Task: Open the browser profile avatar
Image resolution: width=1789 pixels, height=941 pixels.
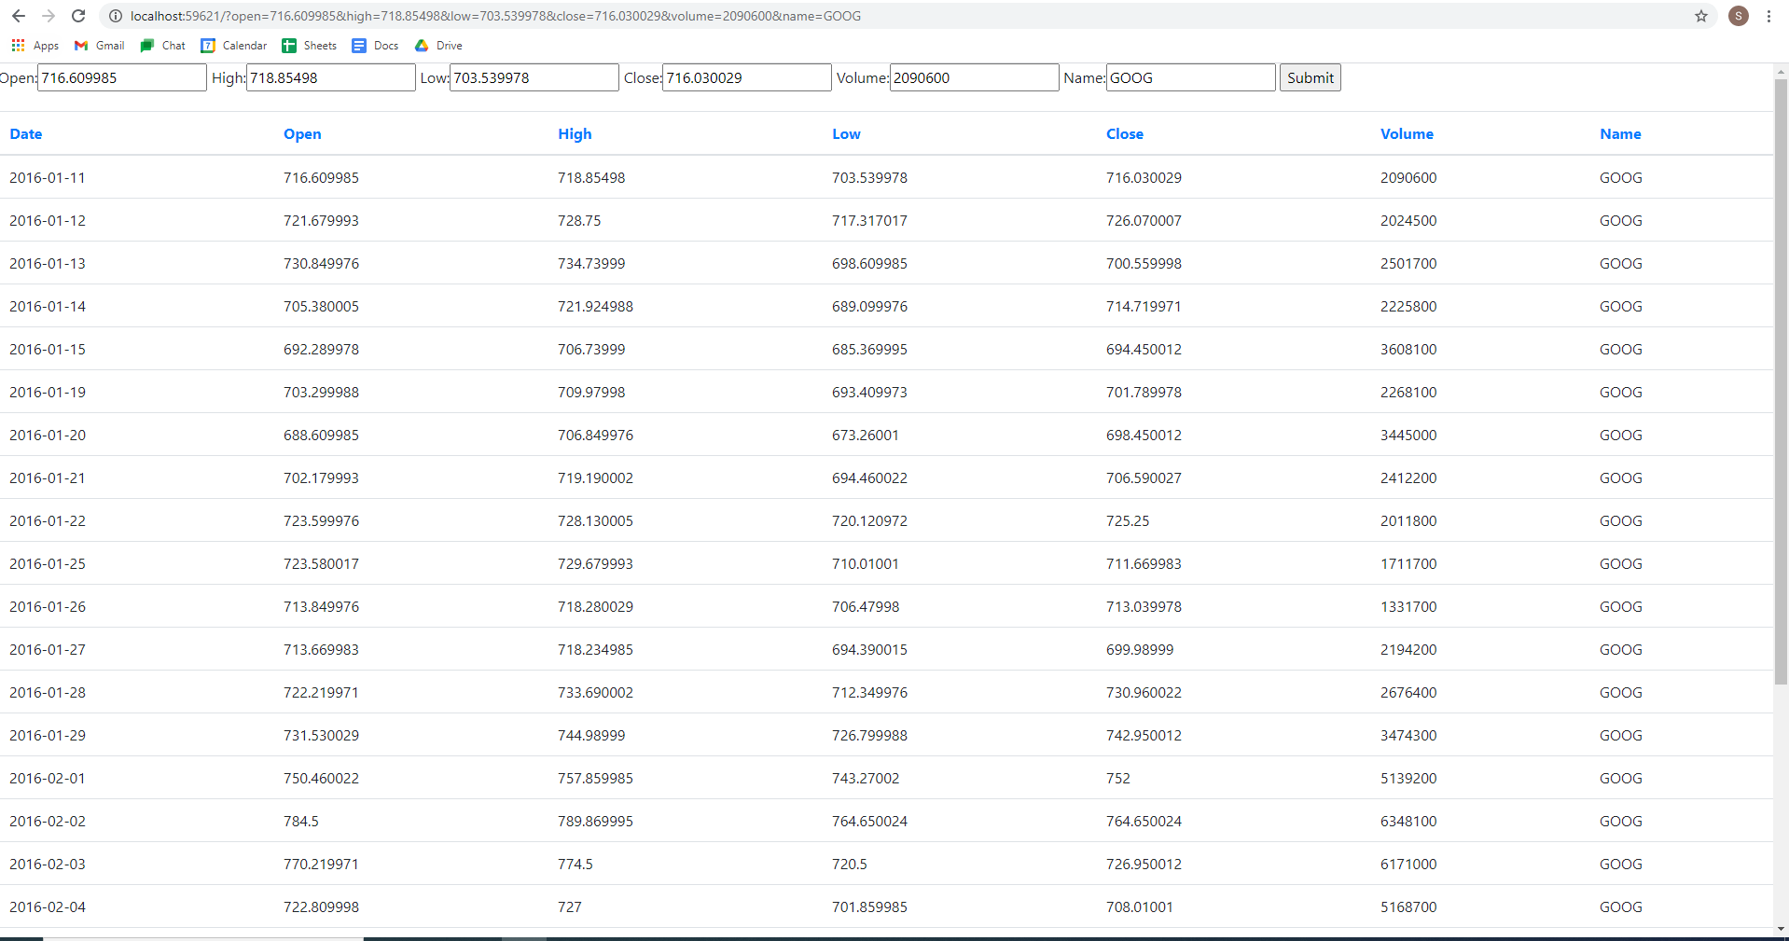Action: click(x=1737, y=16)
